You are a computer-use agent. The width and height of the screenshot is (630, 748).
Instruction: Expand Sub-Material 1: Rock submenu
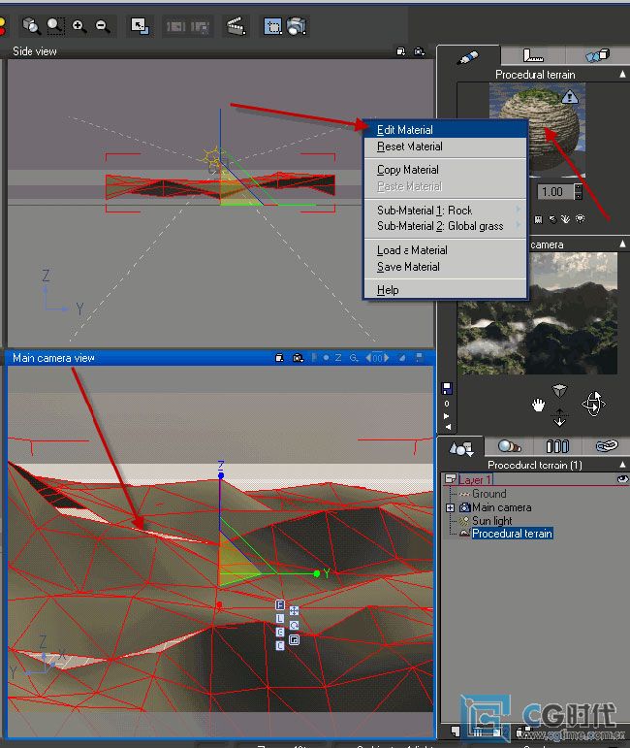[x=445, y=211]
